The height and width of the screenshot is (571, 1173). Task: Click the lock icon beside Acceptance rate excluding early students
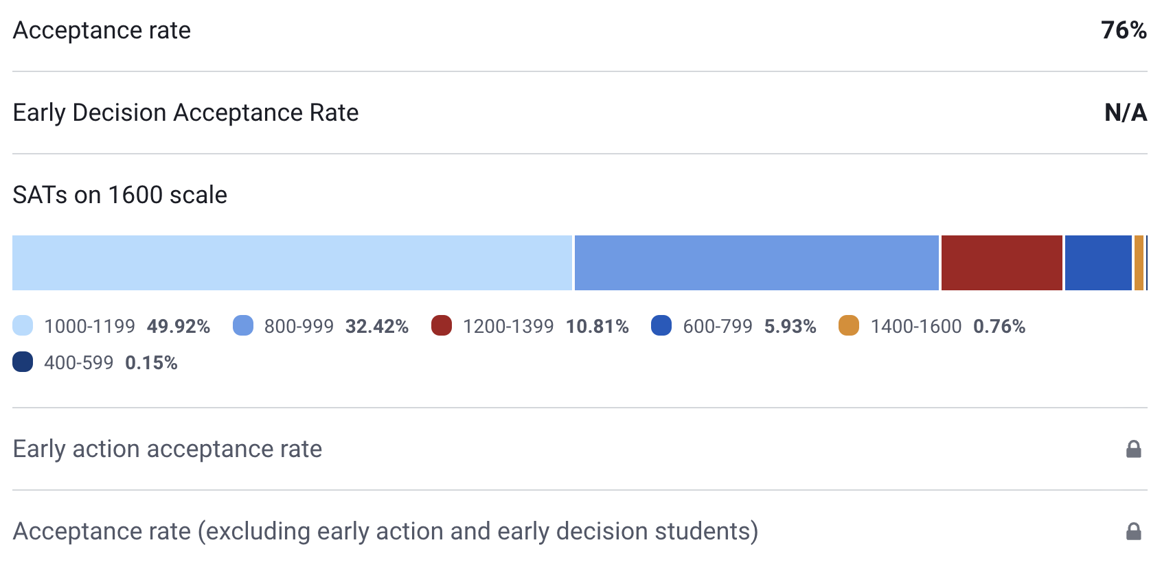[x=1133, y=532]
